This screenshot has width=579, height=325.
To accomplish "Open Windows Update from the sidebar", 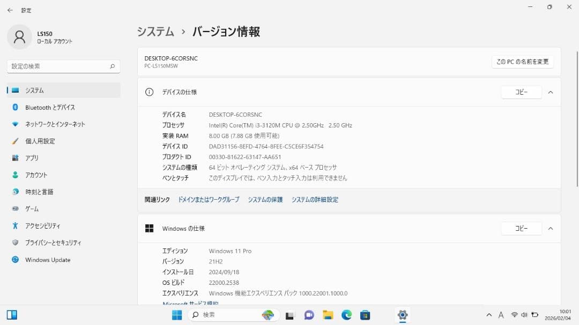I will [x=48, y=260].
